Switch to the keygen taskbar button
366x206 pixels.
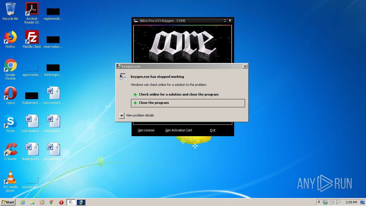point(71,202)
